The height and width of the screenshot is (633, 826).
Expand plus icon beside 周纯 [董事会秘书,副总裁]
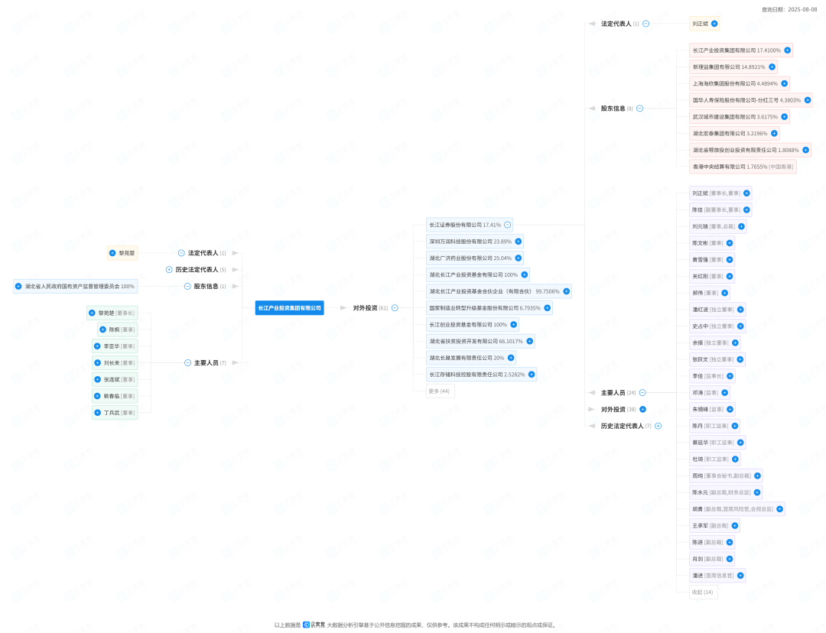point(757,476)
